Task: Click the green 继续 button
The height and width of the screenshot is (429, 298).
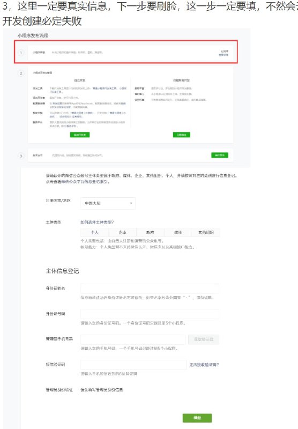Action: 197,418
